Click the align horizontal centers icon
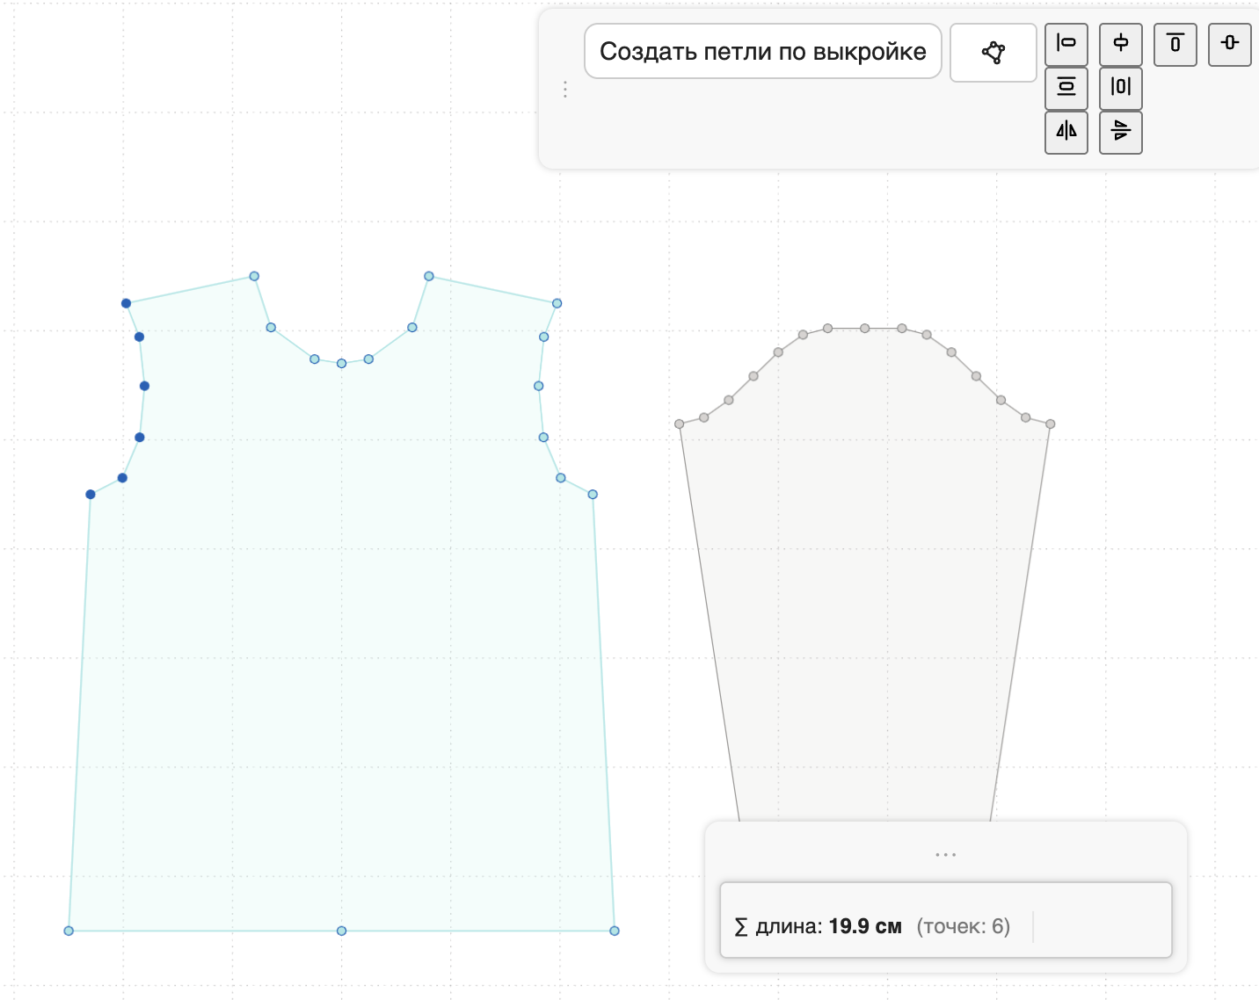The width and height of the screenshot is (1259, 1000). 1121,44
